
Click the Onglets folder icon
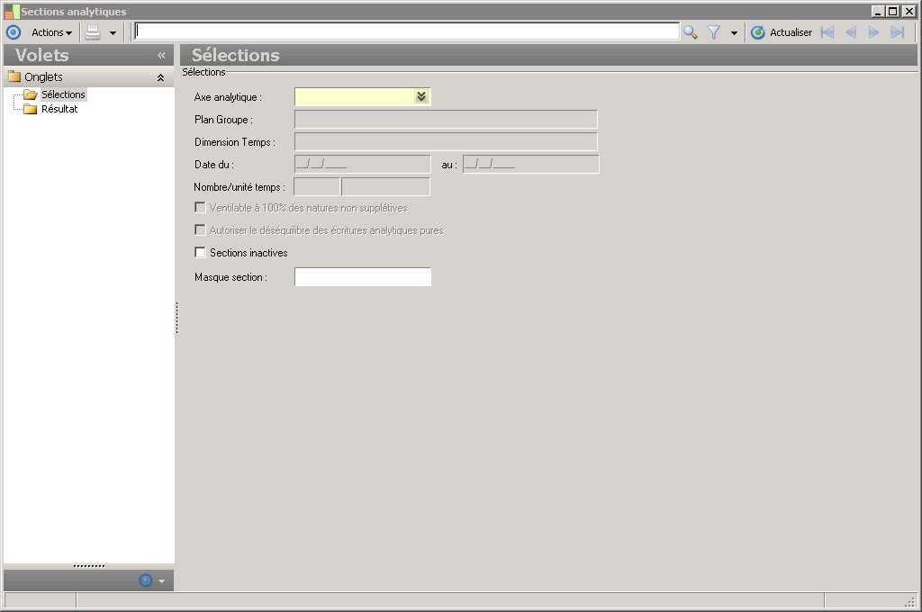point(14,76)
